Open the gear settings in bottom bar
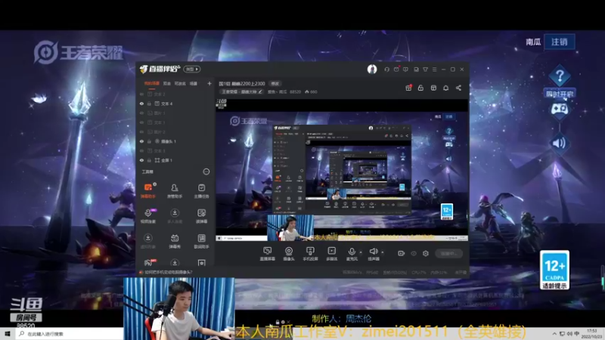605x340 pixels. click(x=426, y=253)
